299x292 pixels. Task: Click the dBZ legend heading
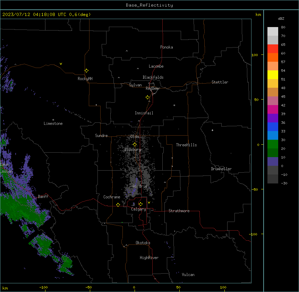[x=281, y=18]
